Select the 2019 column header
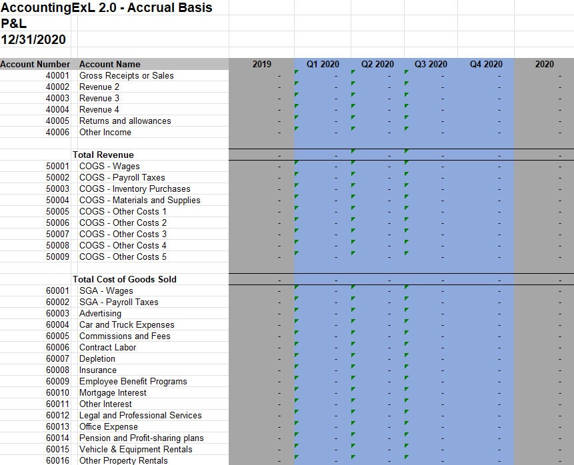 [261, 65]
